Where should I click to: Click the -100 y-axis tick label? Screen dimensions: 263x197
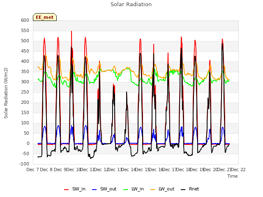tap(24, 164)
